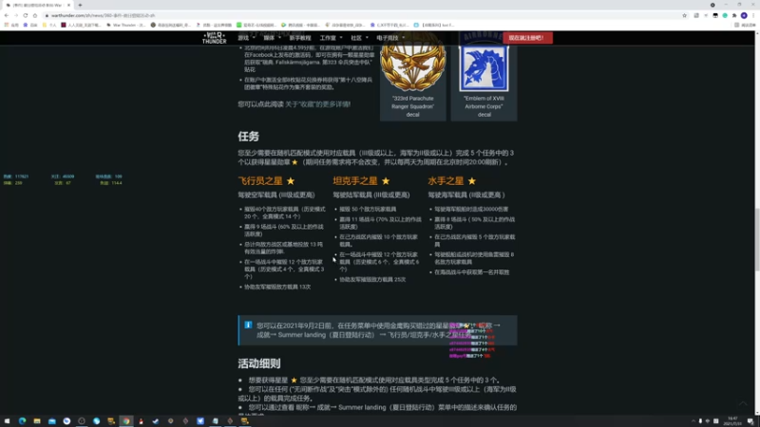The image size is (760, 427).
Task: Open the 关于"收藏"的更多详情 link
Action: pyautogui.click(x=317, y=104)
